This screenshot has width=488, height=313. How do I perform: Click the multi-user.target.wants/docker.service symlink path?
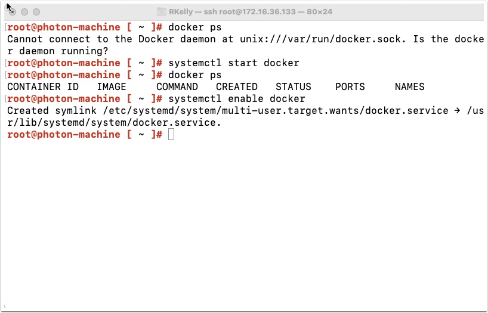pyautogui.click(x=276, y=110)
